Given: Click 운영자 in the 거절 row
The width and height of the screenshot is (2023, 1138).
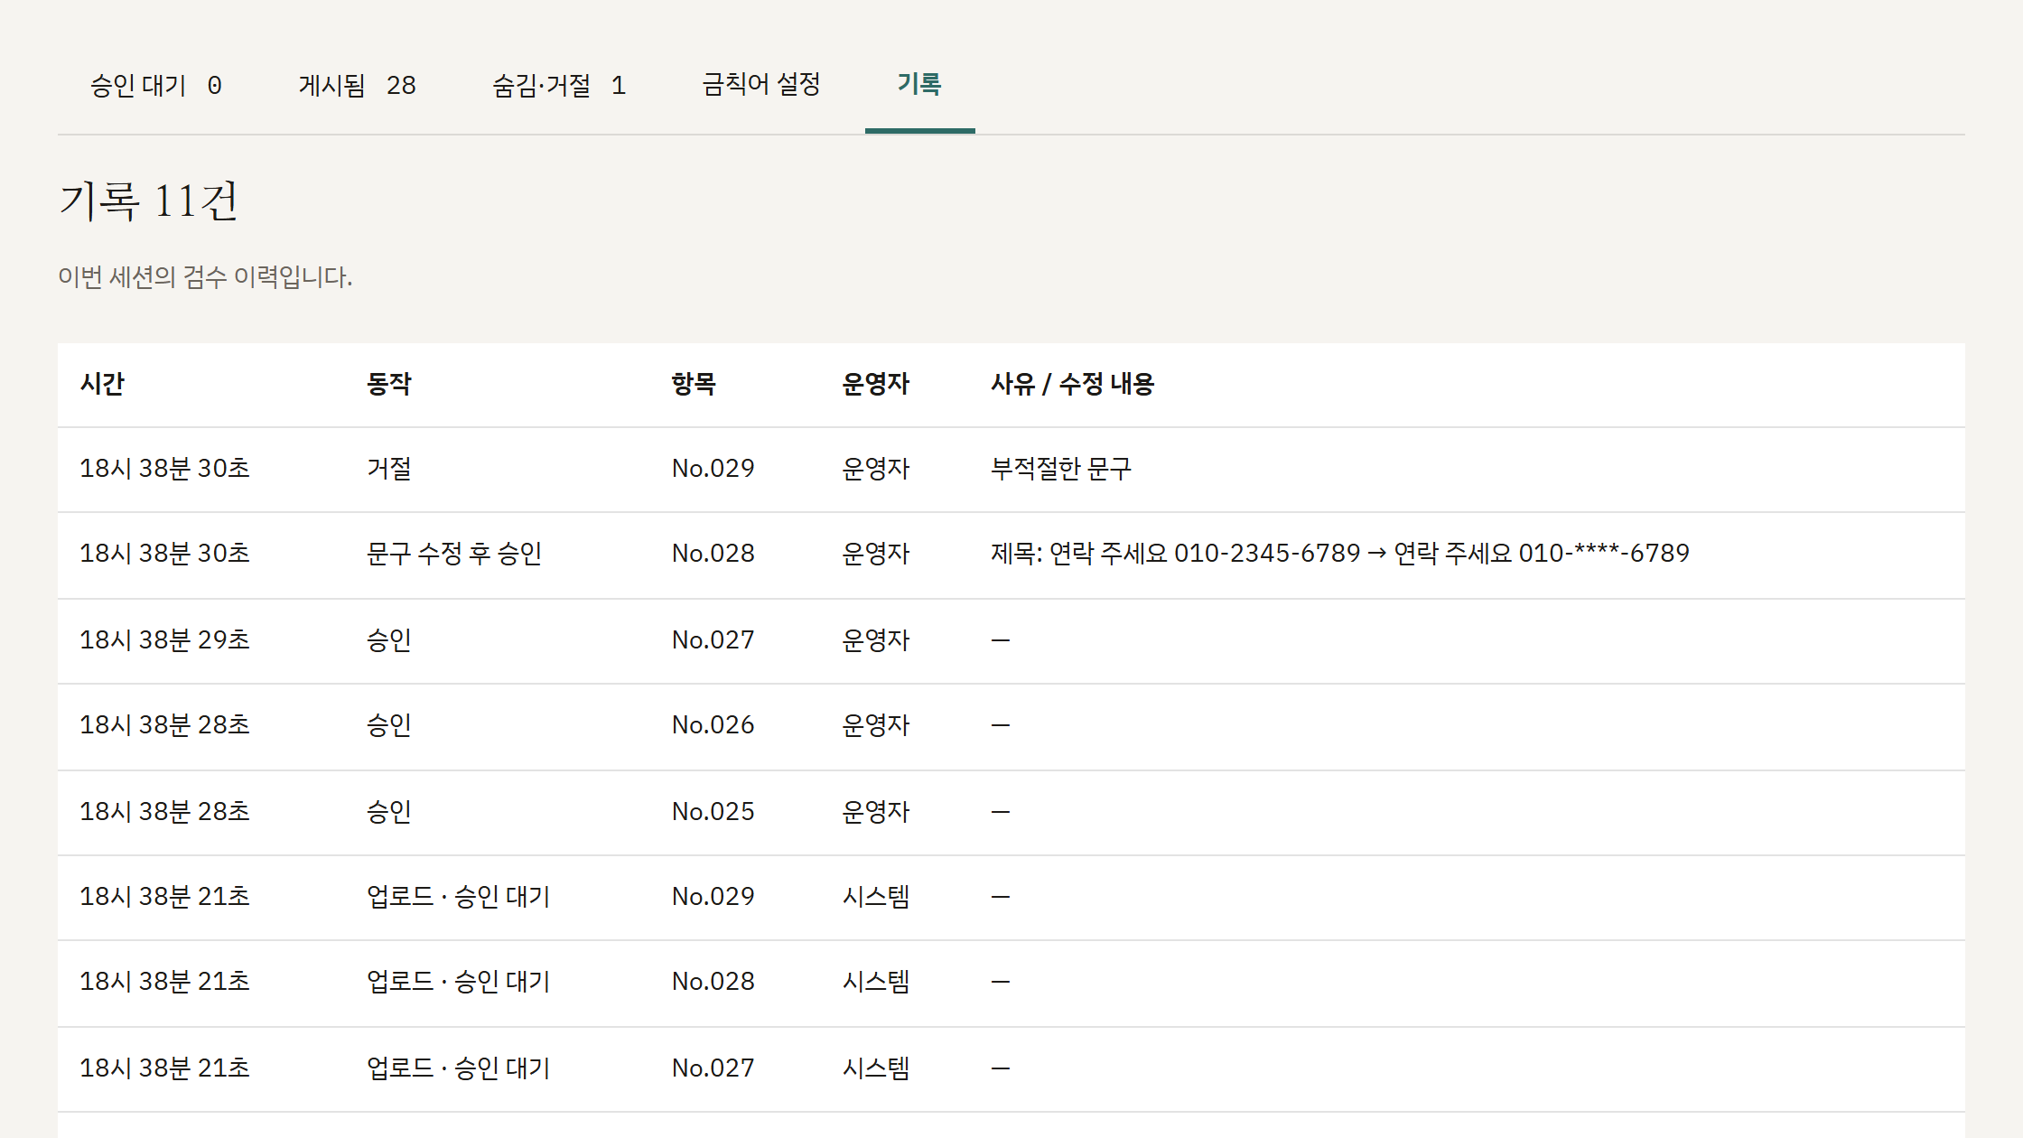Looking at the screenshot, I should pyautogui.click(x=876, y=469).
